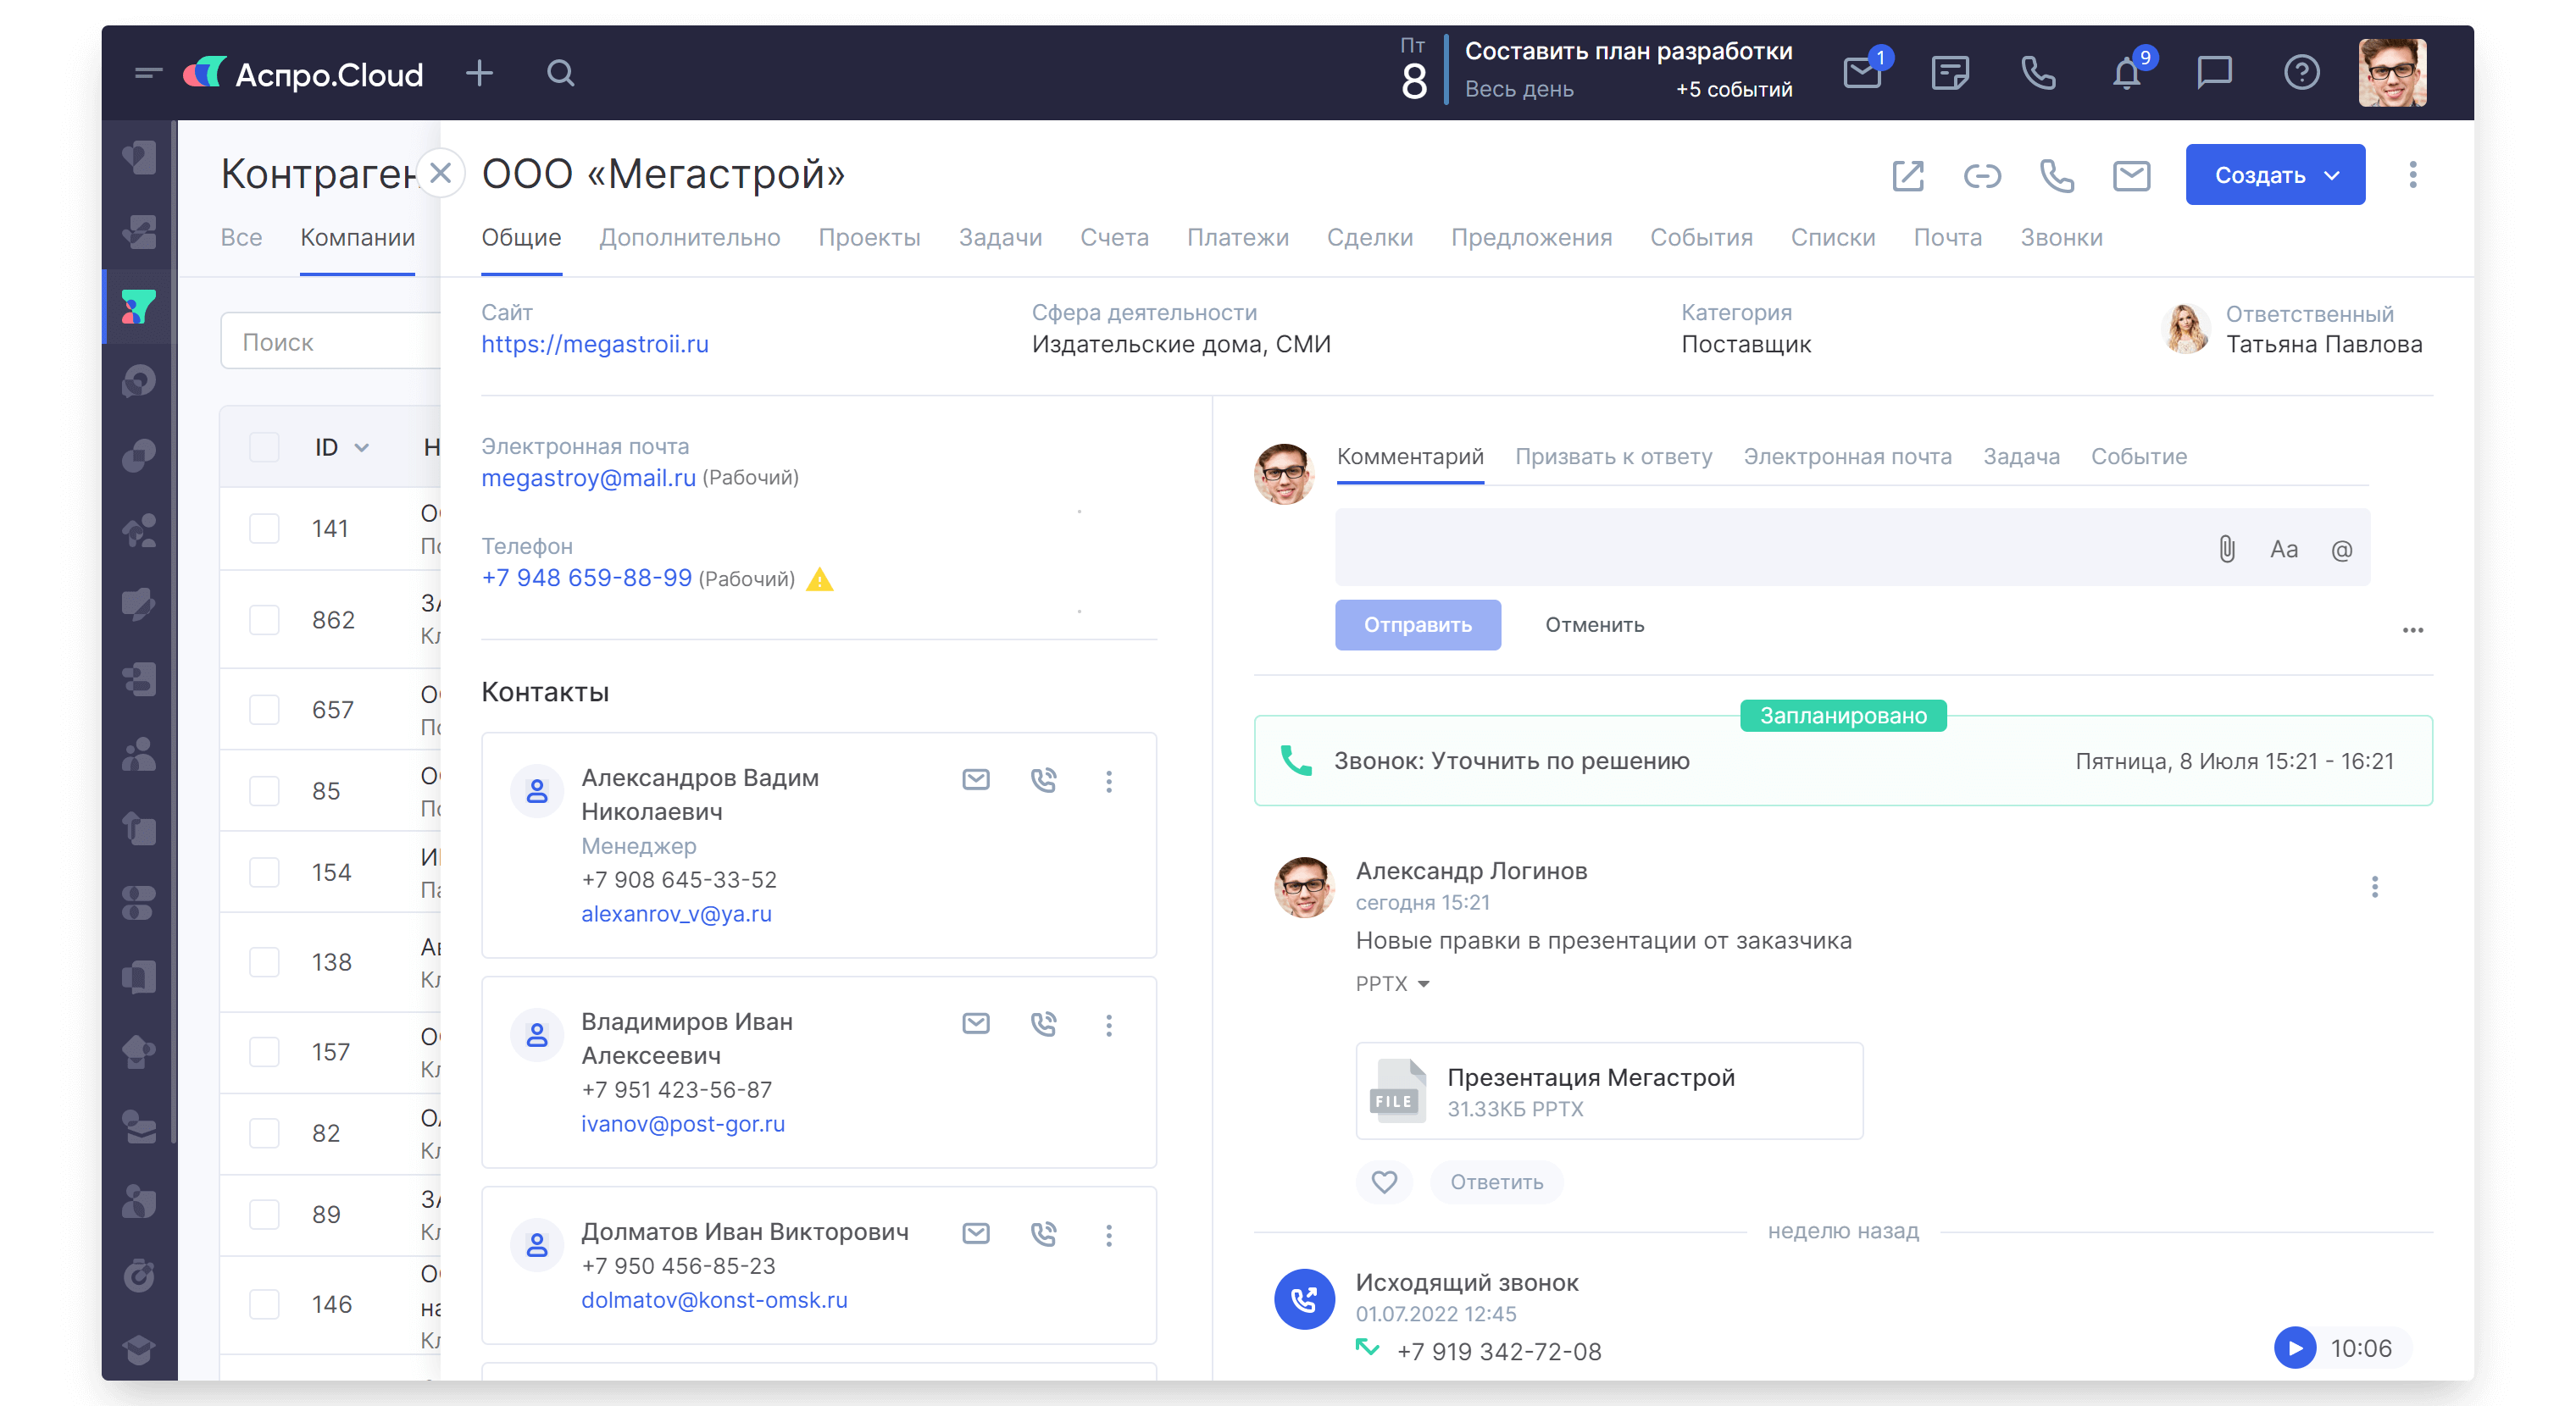
Task: Call contact Александров Вадим Николаевич icon
Action: pos(1043,780)
